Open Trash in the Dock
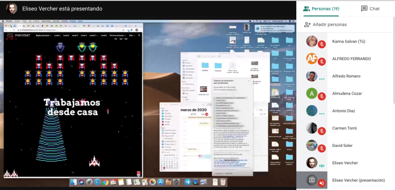 [x=223, y=182]
